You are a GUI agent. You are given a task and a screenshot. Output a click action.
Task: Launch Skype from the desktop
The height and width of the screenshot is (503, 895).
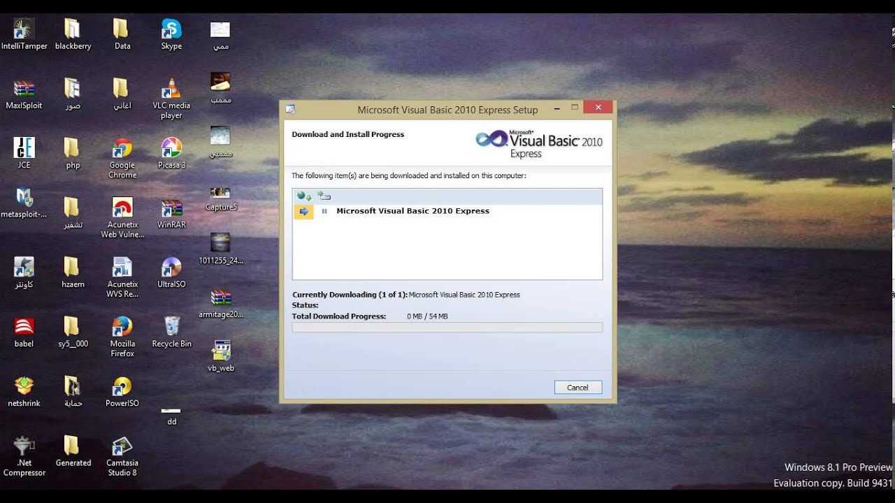pos(171,29)
